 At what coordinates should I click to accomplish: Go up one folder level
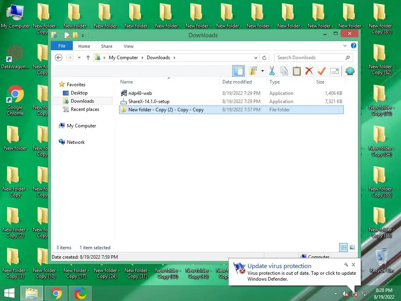(x=88, y=58)
